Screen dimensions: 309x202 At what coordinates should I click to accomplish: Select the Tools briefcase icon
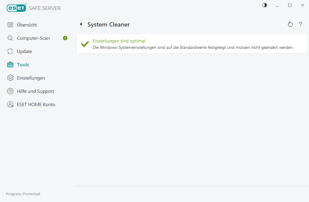click(10, 65)
